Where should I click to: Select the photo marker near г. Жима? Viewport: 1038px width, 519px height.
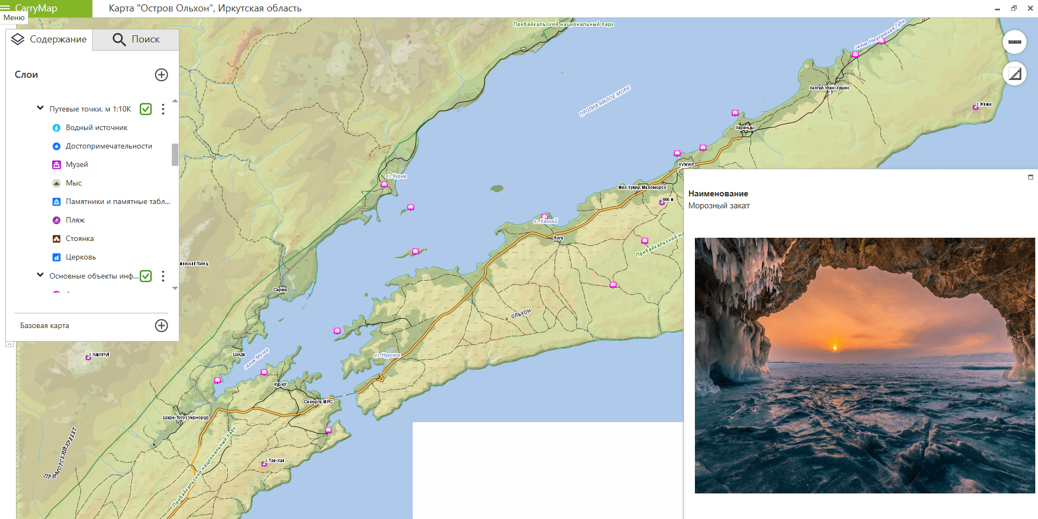point(975,107)
